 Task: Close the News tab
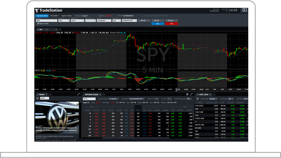click(46, 95)
